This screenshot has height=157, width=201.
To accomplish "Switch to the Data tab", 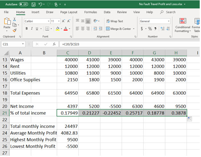I will pos(107,12).
